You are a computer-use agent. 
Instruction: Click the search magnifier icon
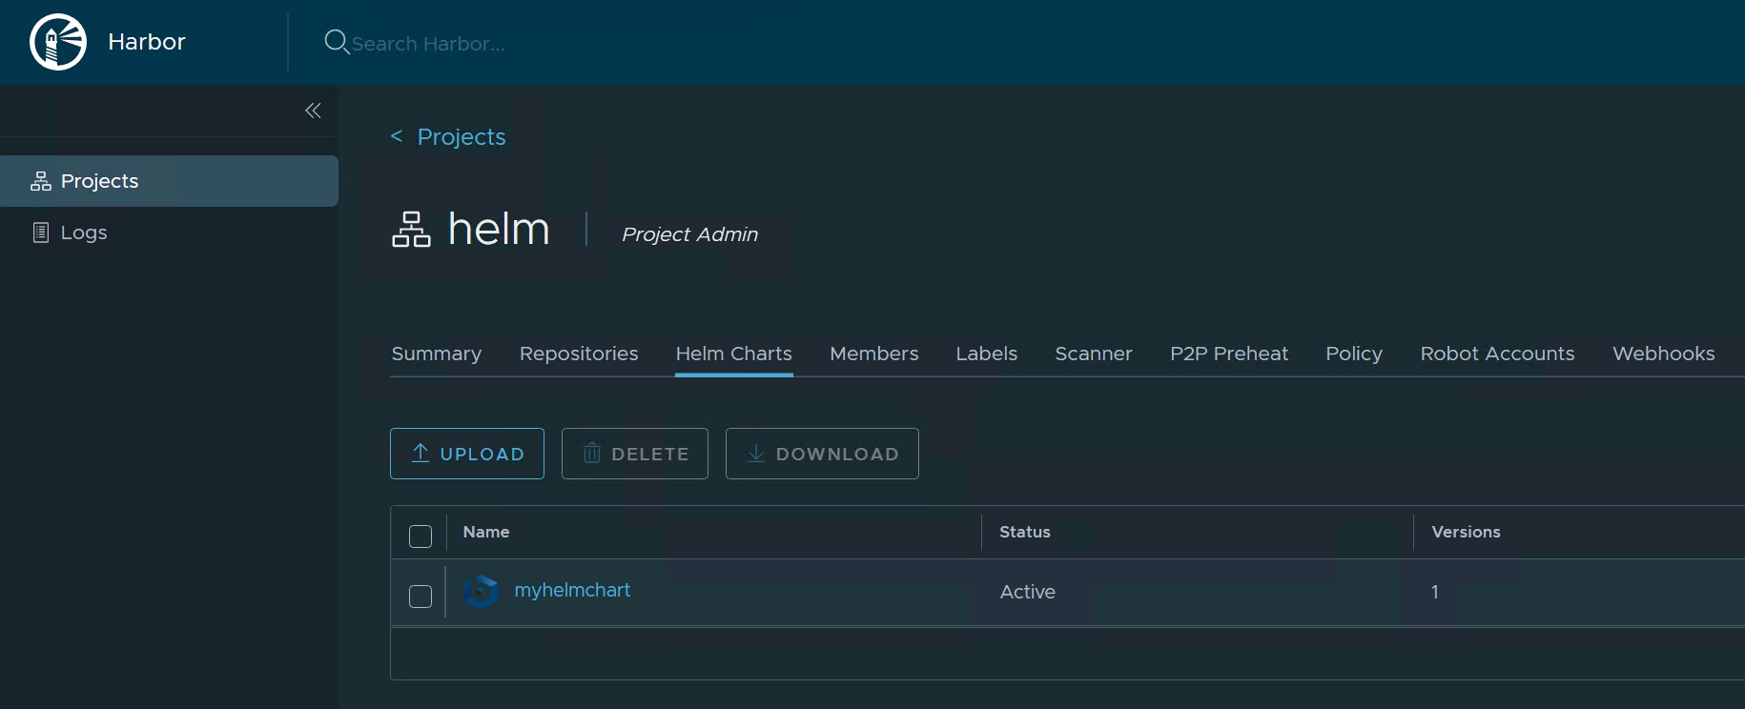(x=337, y=42)
